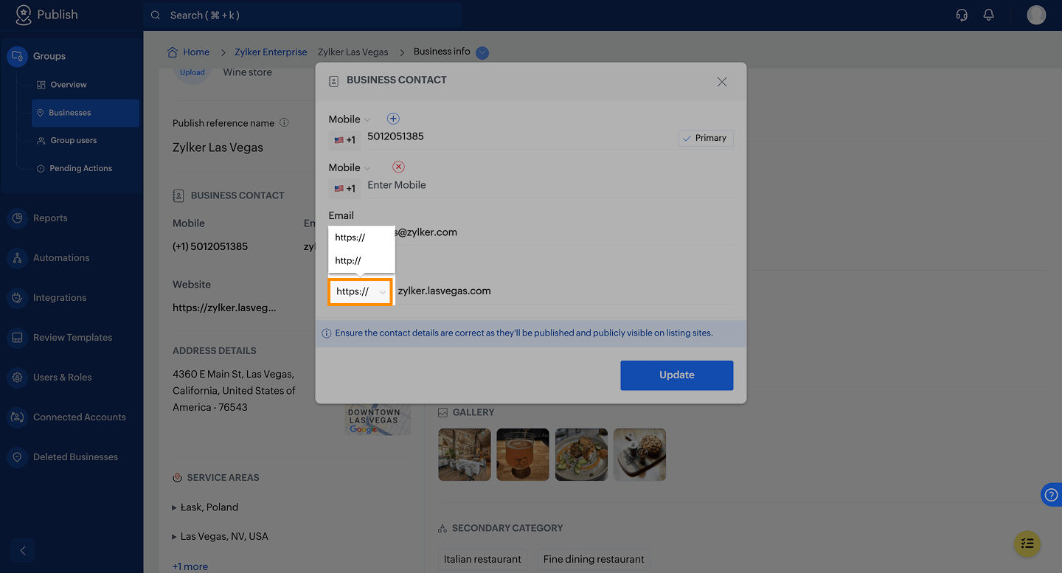Open the user profile avatar

(x=1036, y=15)
